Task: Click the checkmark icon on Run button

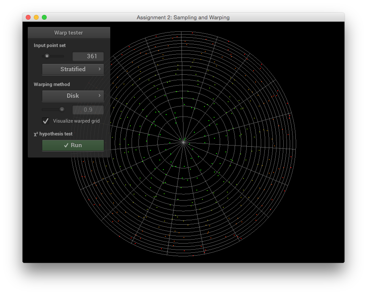Action: [x=66, y=145]
